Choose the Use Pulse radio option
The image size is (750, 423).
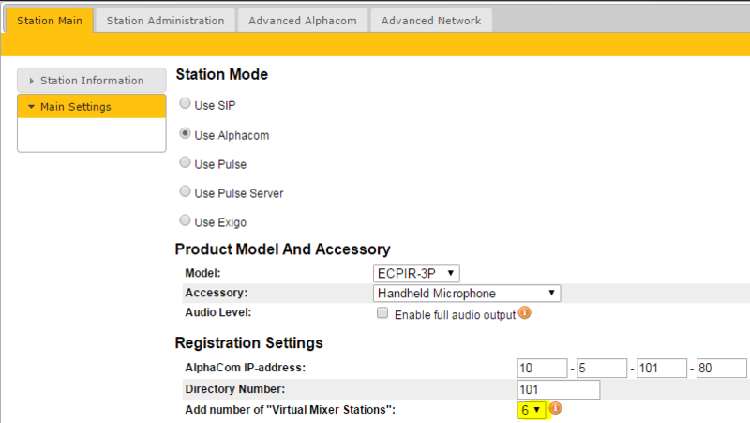tap(185, 163)
